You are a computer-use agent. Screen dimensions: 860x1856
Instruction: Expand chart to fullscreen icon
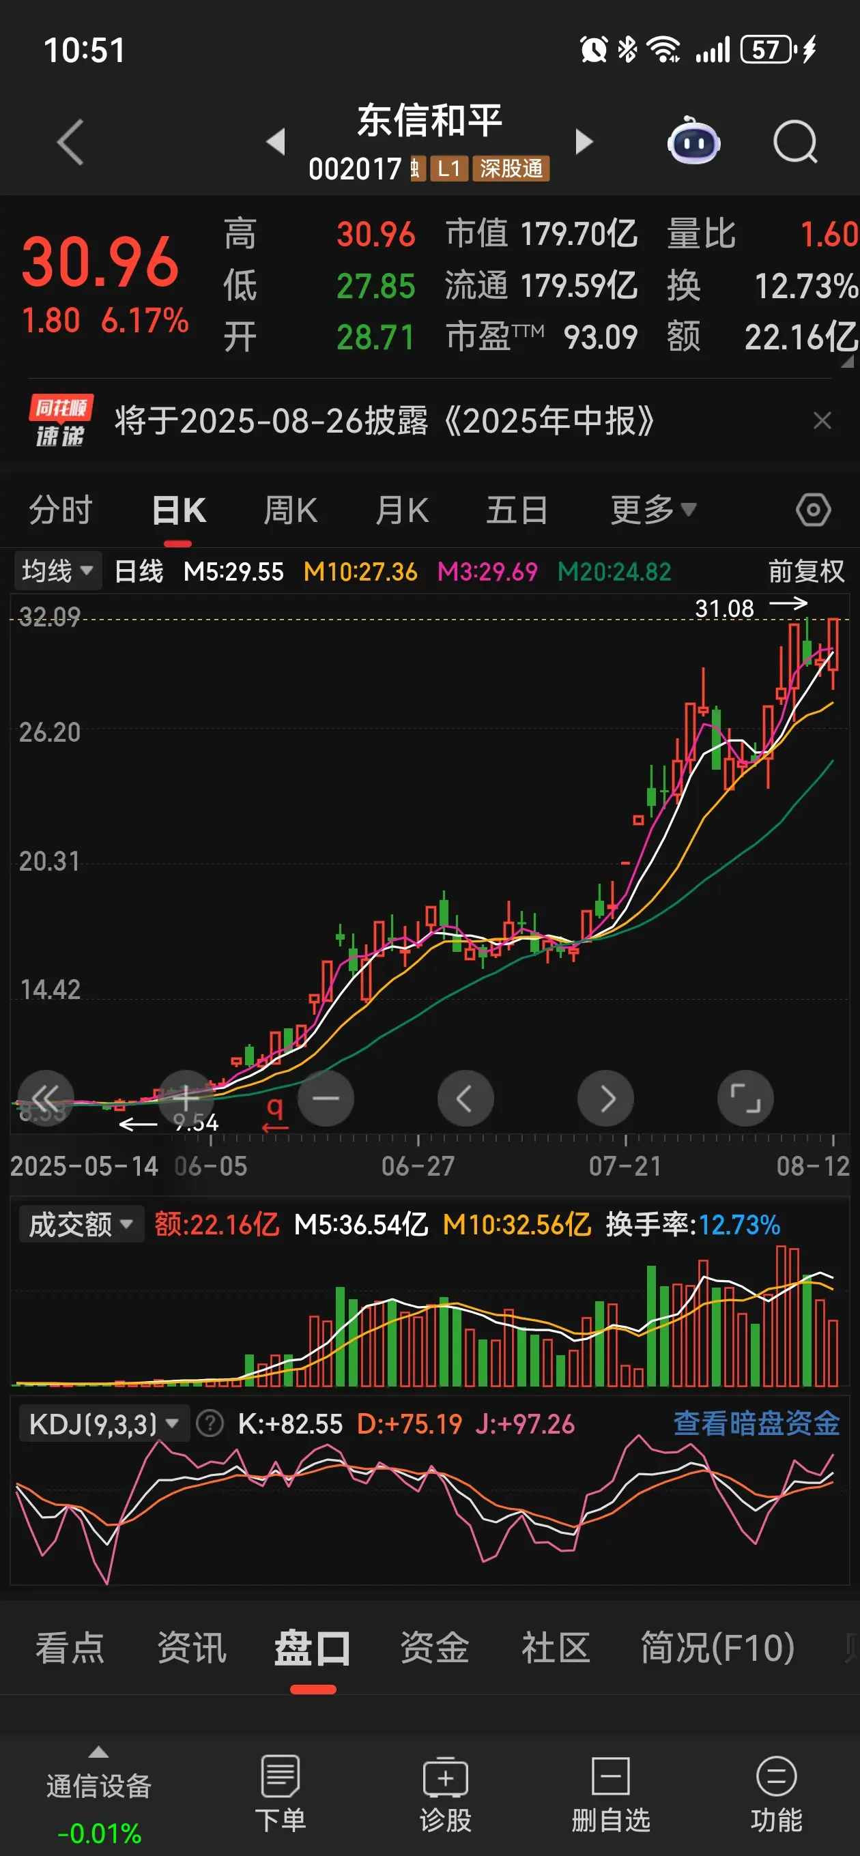pos(745,1098)
